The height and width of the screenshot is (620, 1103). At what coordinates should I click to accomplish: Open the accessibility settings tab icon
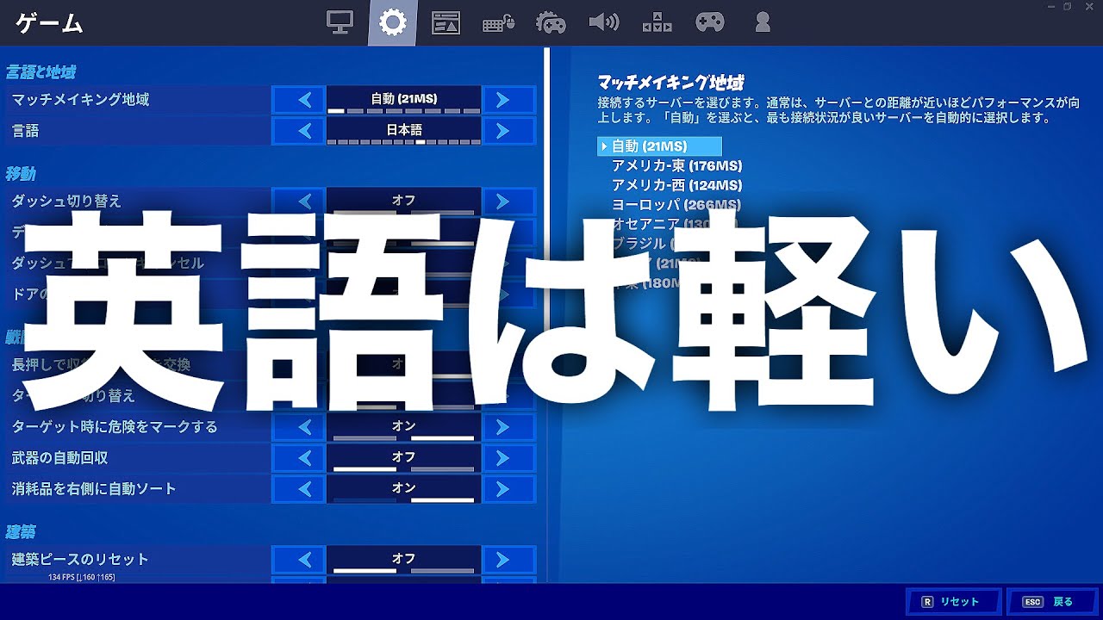(657, 23)
